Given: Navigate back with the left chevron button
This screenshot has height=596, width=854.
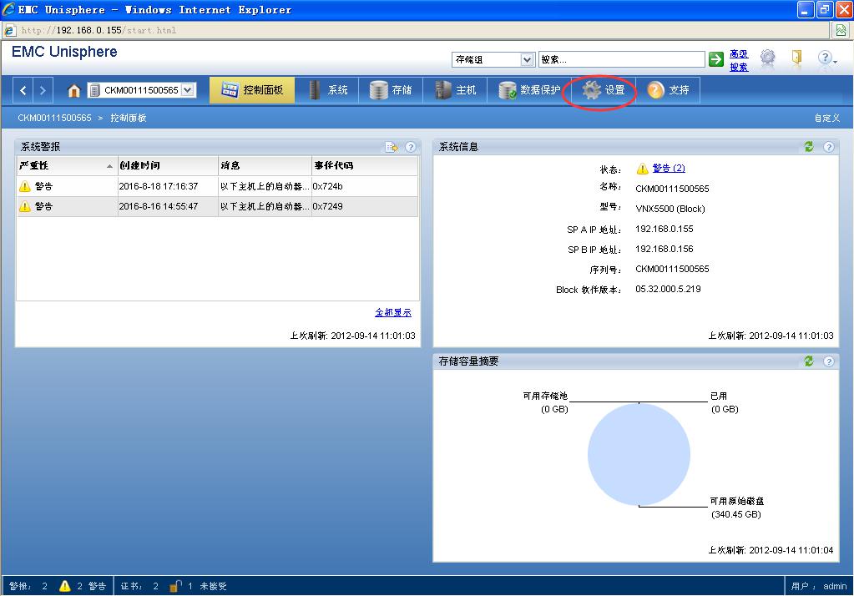Looking at the screenshot, I should tap(23, 90).
